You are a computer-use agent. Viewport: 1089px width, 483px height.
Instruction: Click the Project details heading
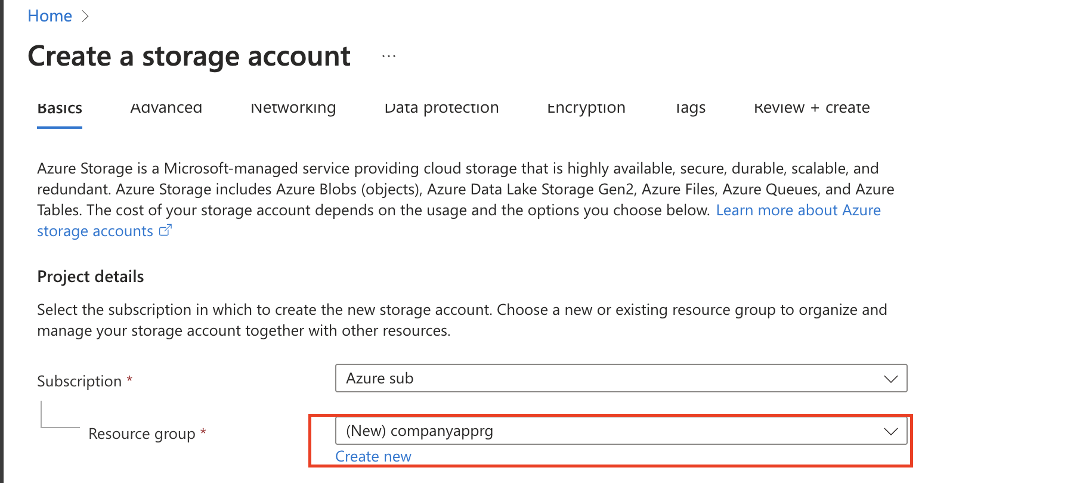coord(91,277)
